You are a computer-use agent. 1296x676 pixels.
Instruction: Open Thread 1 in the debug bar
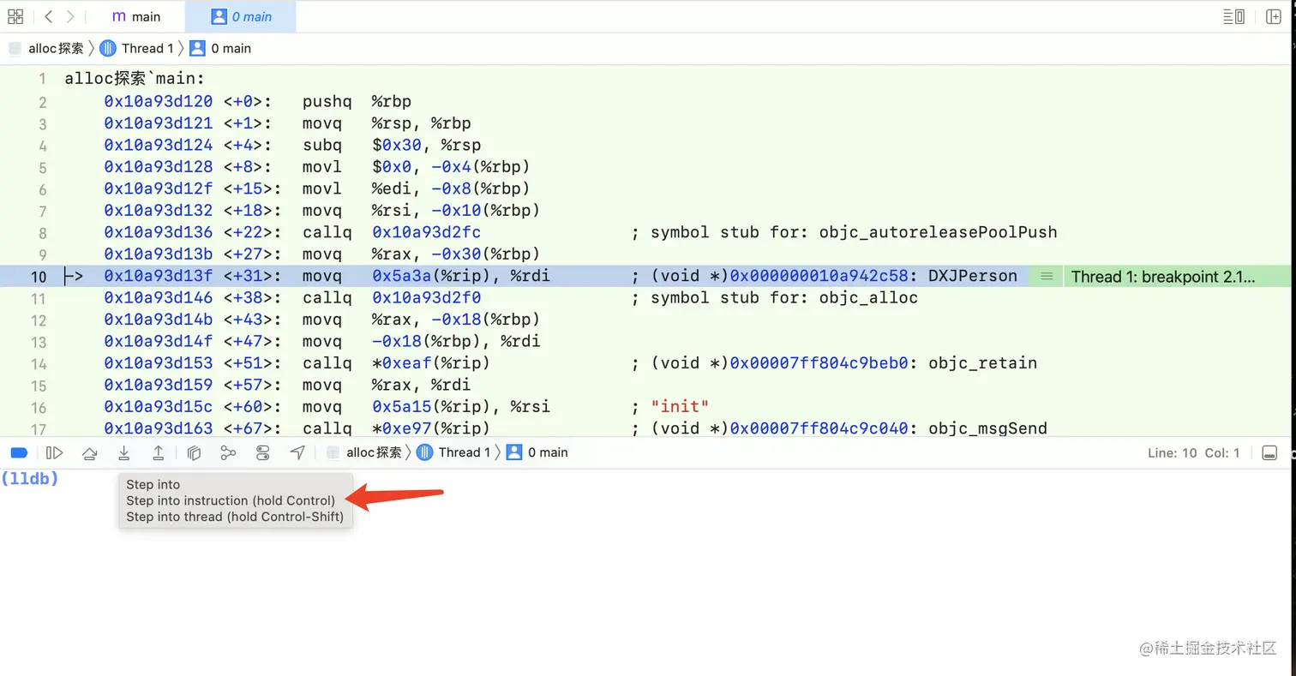pyautogui.click(x=465, y=452)
